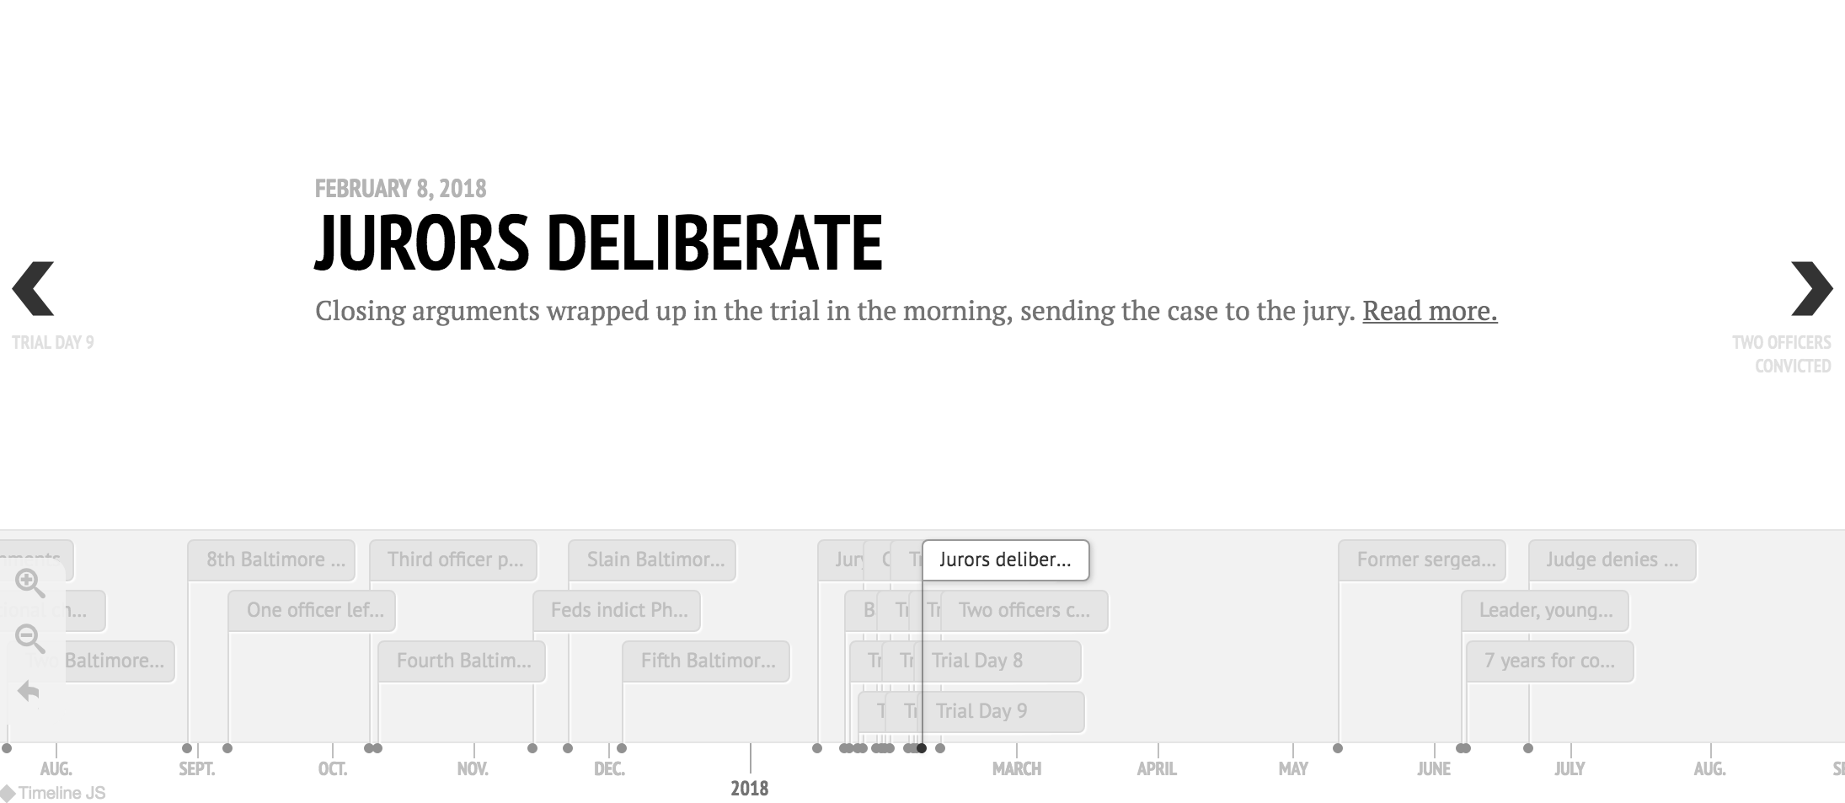Open the Read more link
Image resolution: width=1845 pixels, height=803 pixels.
[1430, 311]
